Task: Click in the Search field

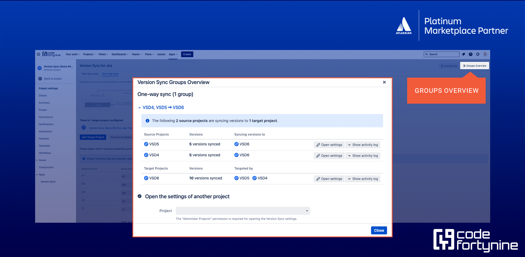Action: point(442,54)
